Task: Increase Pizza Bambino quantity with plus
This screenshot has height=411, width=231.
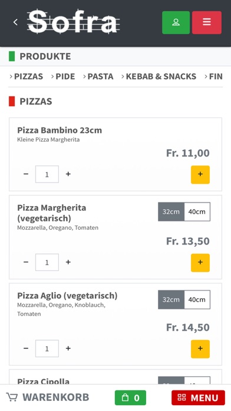Action: (68, 174)
